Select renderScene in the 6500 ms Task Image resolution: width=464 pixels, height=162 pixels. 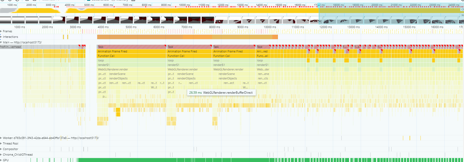194,74
